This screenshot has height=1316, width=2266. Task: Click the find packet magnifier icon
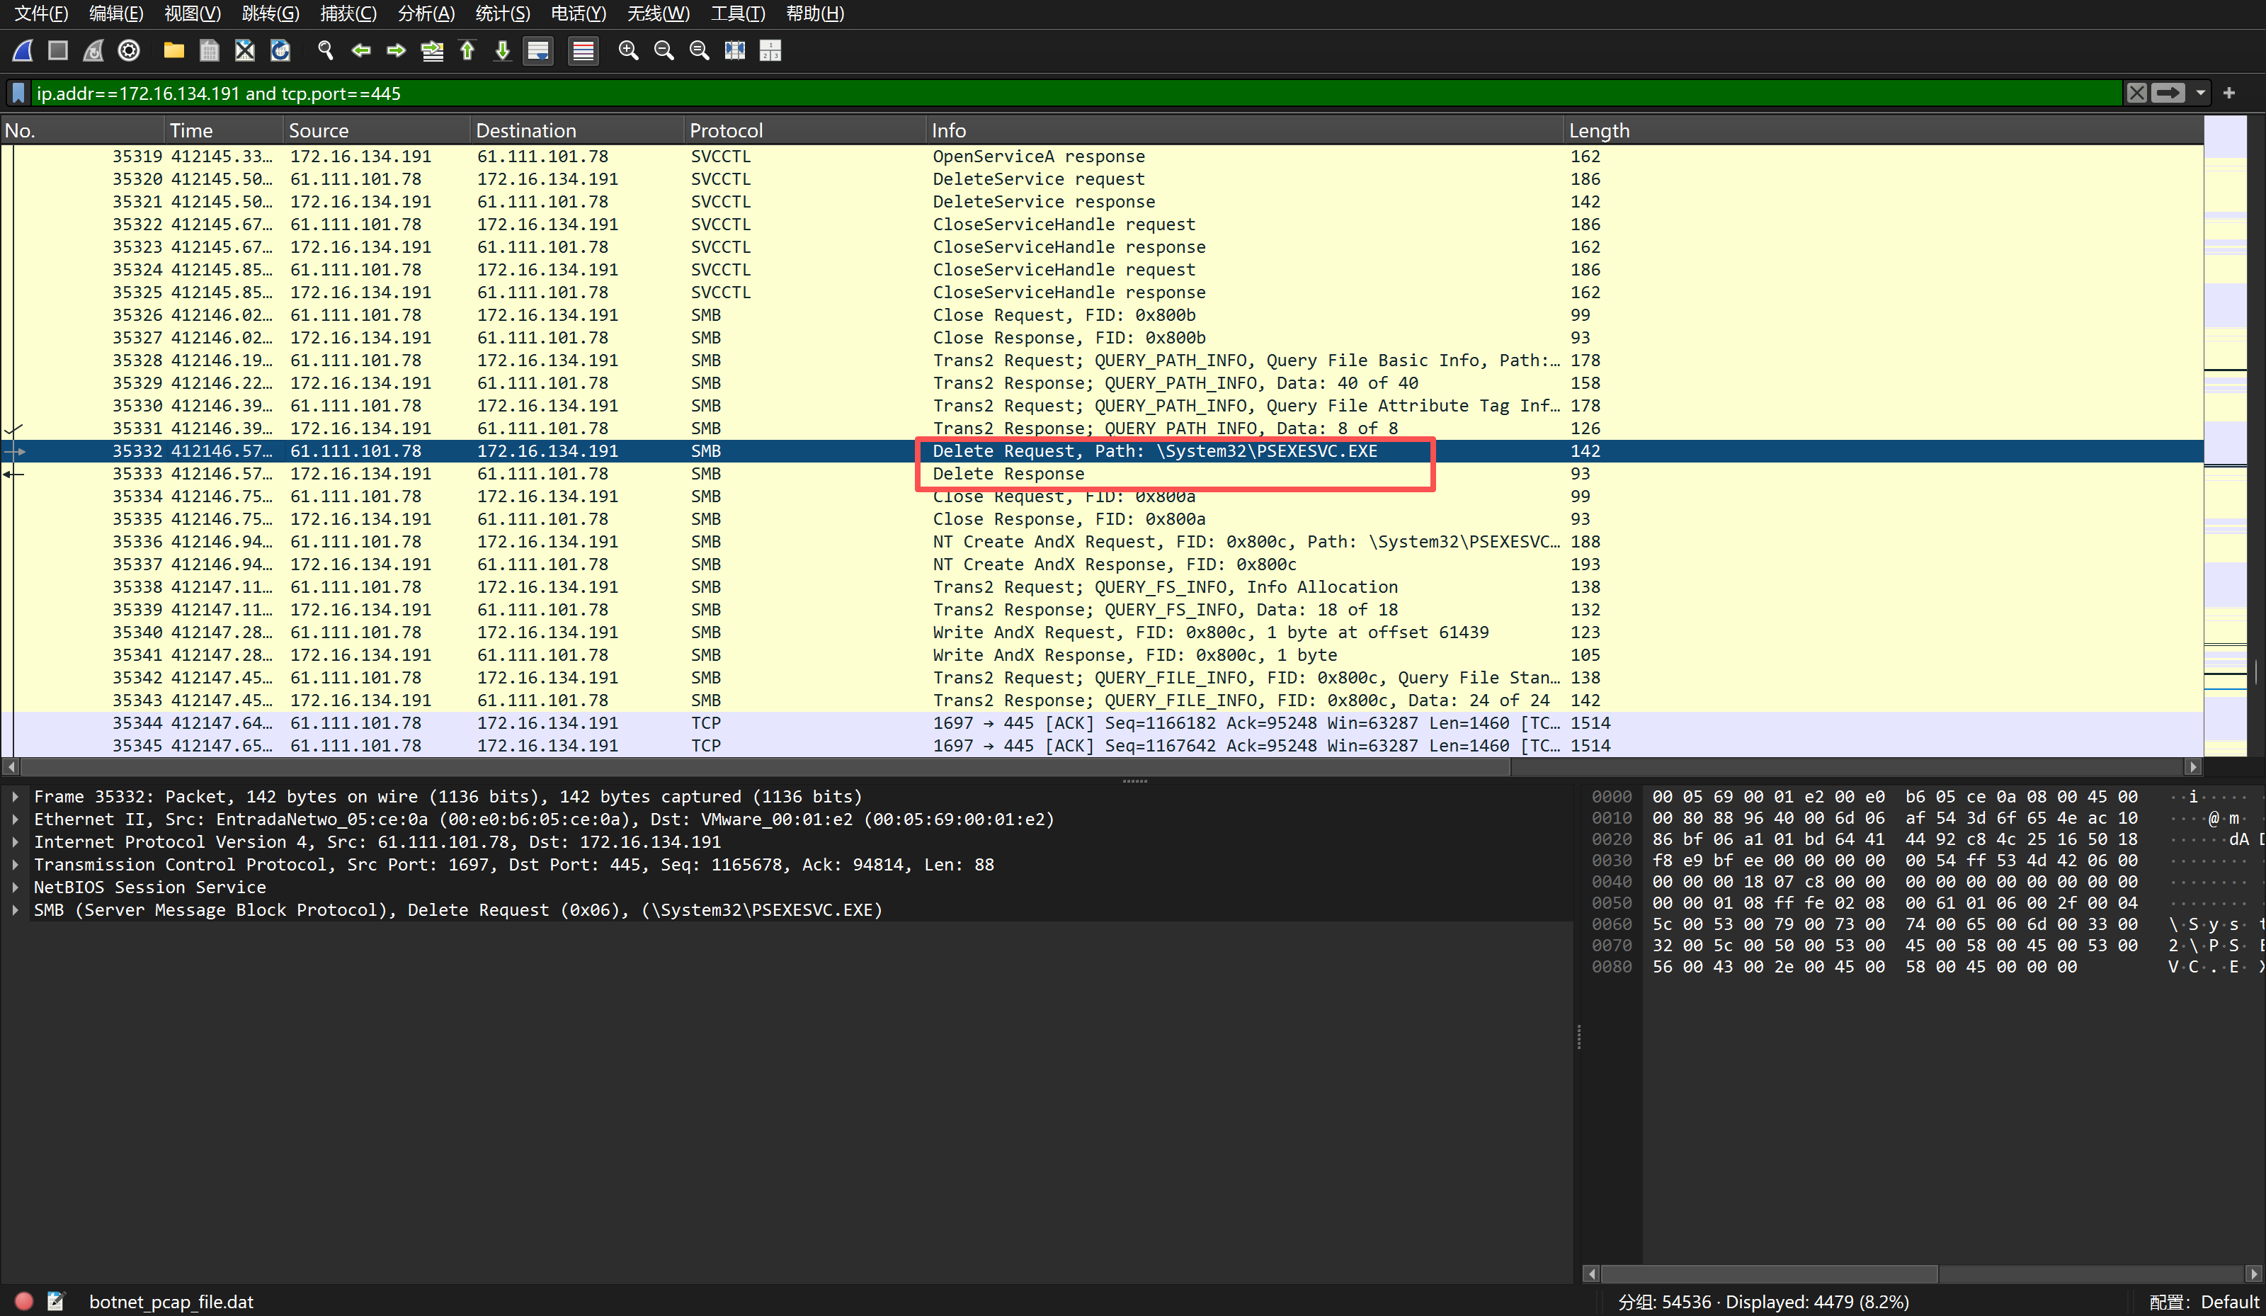coord(326,50)
